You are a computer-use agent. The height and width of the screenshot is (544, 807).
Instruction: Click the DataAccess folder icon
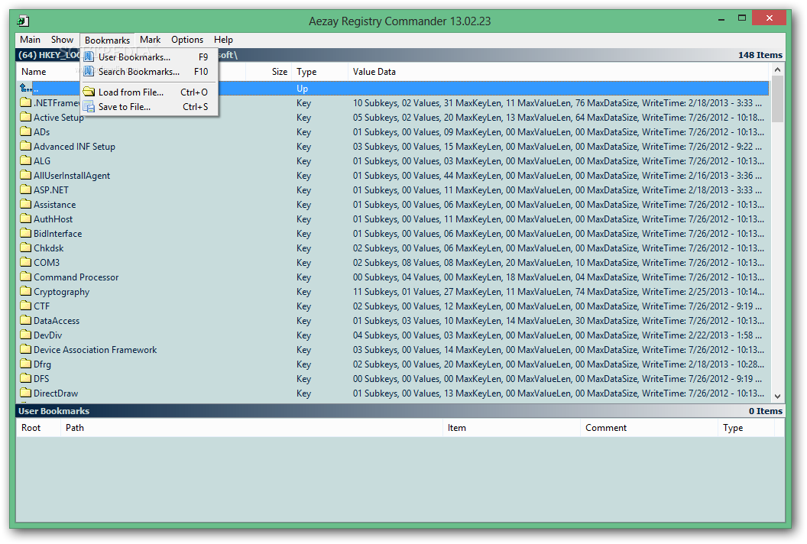tap(26, 320)
